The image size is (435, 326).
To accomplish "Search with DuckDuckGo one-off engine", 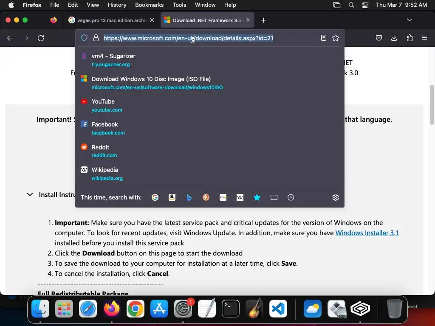I will [x=206, y=197].
